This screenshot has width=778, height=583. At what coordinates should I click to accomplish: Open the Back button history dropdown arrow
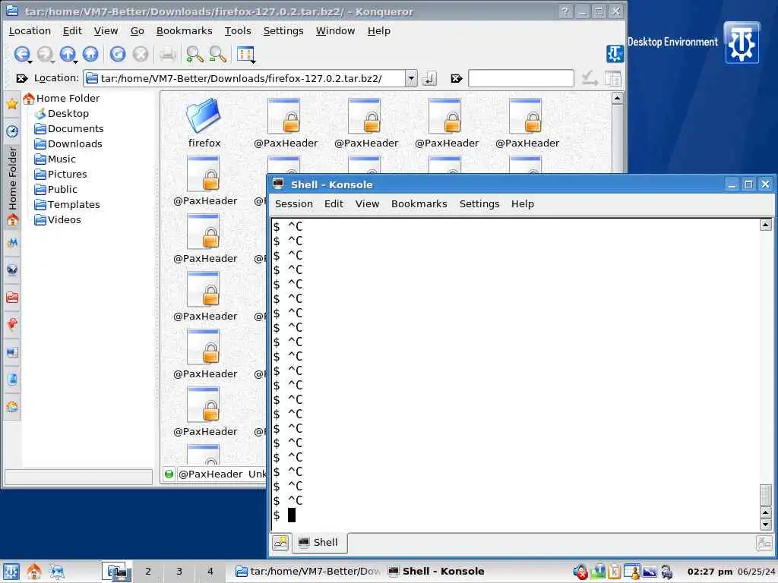point(30,61)
